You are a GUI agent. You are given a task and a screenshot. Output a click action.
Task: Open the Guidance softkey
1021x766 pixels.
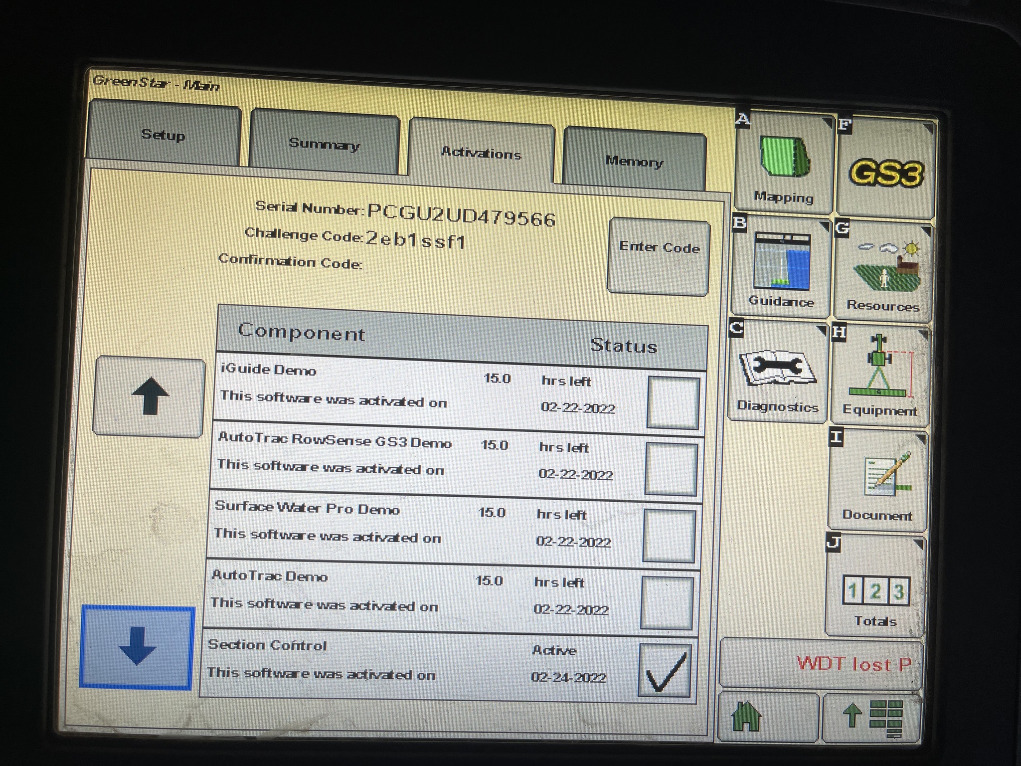780,267
